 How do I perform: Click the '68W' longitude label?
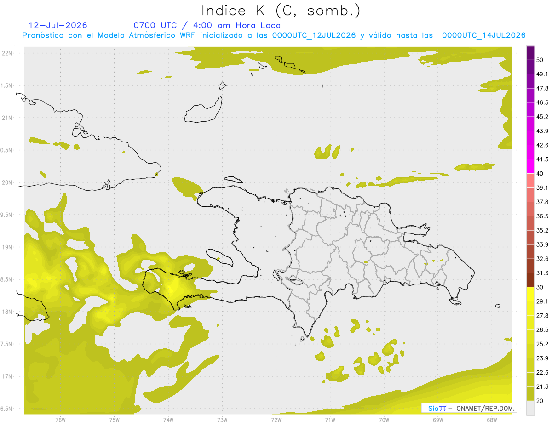[x=492, y=420]
